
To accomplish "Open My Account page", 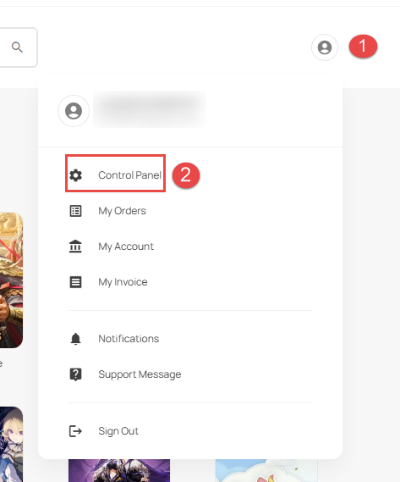I will point(126,247).
